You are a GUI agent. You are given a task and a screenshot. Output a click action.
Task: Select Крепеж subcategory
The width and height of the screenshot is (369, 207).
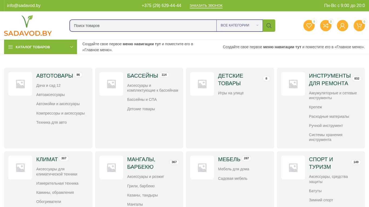316,107
